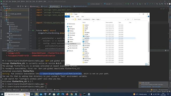Open the AppData folder in Explorer
Screen dimensions: 171x96
click(109, 38)
